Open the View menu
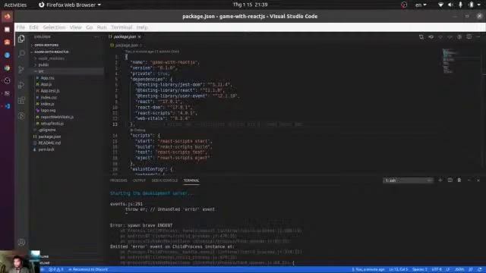The image size is (486, 273). (76, 27)
